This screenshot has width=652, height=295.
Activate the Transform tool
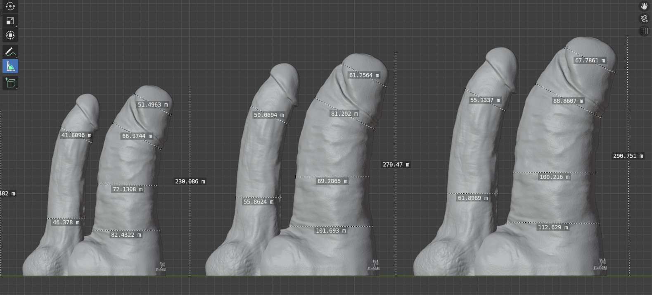(10, 35)
